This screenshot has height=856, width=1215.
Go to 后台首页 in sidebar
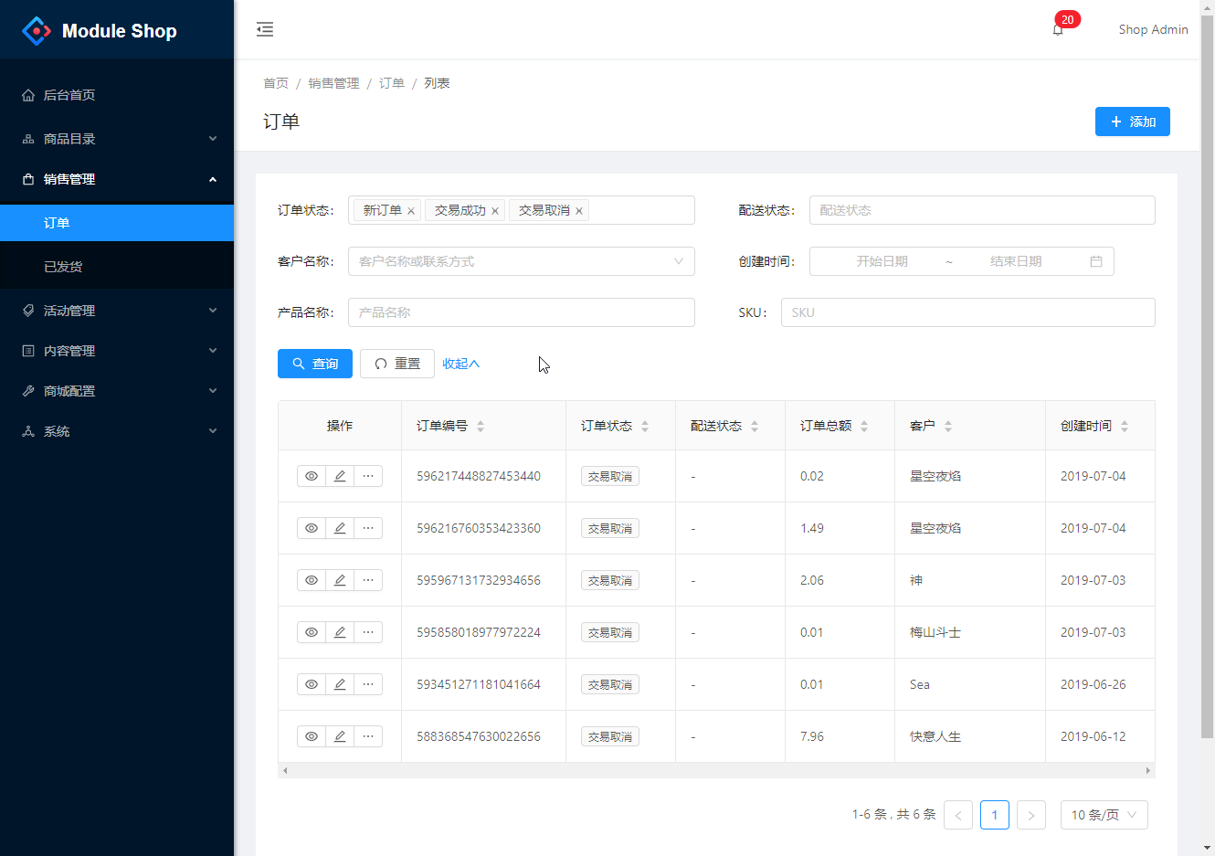click(x=117, y=95)
